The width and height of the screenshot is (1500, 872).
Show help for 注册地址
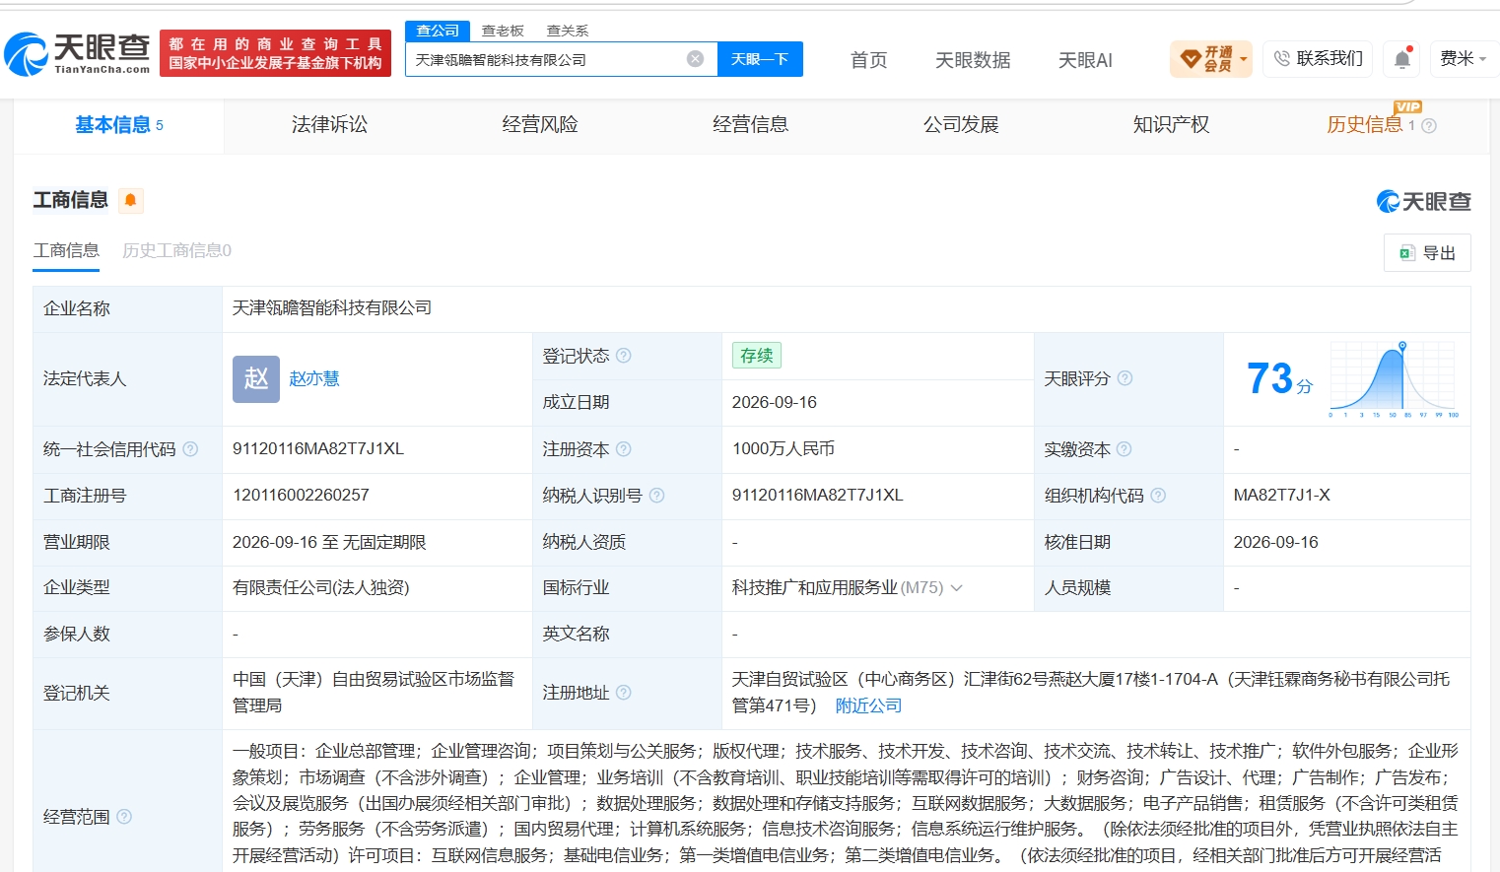pyautogui.click(x=624, y=693)
